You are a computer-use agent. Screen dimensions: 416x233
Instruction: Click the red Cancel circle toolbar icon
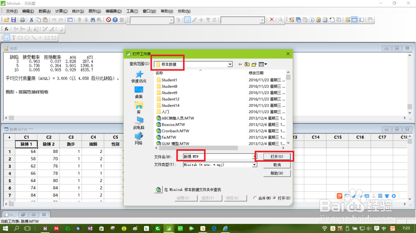pos(109,20)
